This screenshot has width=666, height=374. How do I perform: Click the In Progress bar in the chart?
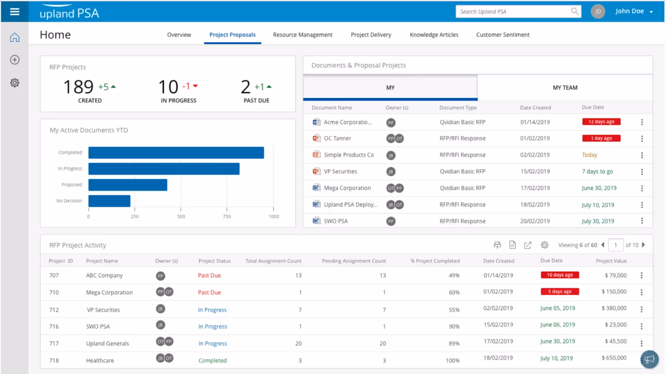(x=164, y=169)
